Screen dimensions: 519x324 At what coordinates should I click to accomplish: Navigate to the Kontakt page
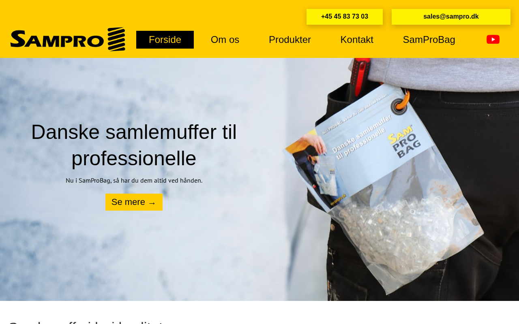pyautogui.click(x=357, y=40)
